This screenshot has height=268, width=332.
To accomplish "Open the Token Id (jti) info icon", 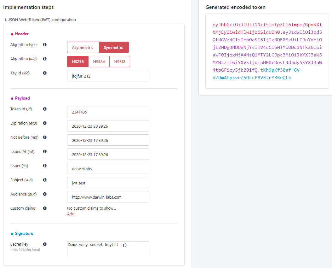I will pos(45,109).
